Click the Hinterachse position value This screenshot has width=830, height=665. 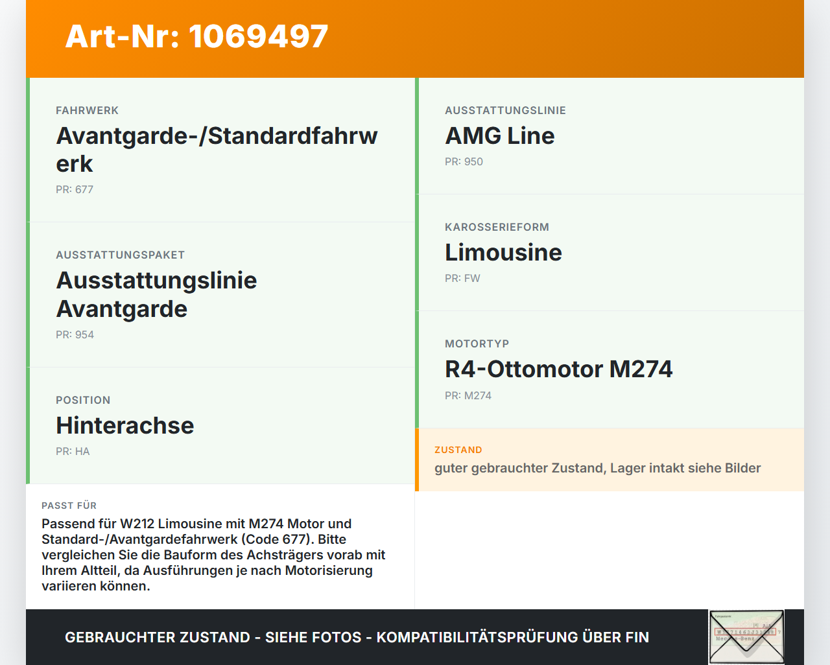click(124, 425)
